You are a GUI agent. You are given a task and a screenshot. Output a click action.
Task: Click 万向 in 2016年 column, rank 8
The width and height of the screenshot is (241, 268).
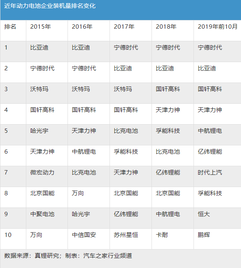(x=78, y=193)
